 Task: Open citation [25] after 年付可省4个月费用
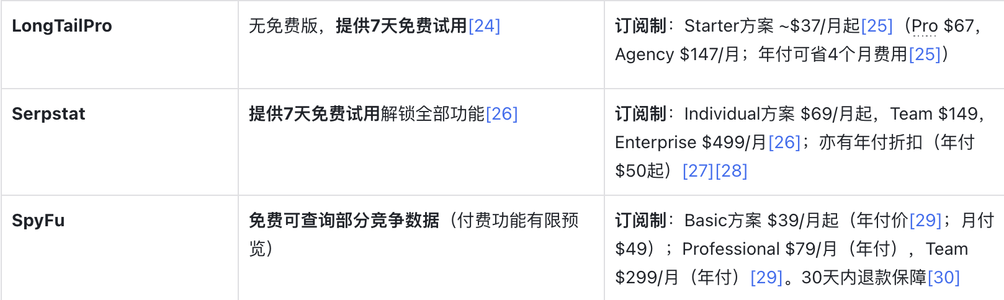pyautogui.click(x=925, y=55)
